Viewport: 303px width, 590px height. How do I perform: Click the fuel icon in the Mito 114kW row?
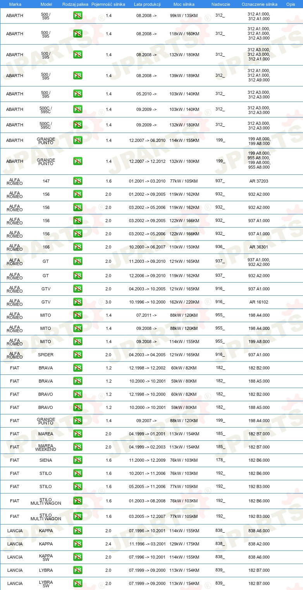click(x=77, y=342)
